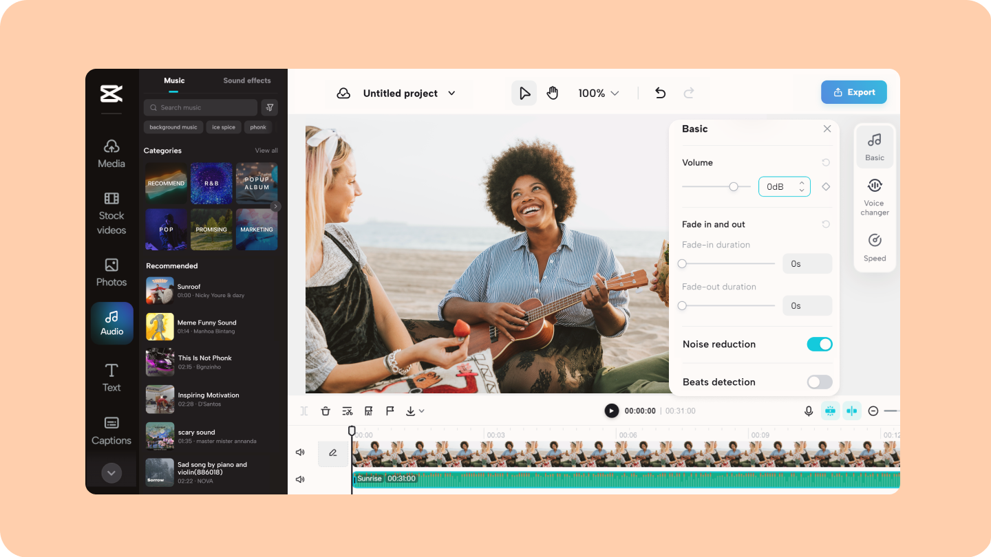Screen dimensions: 991x557
Task: Close the Basic panel
Action: tap(827, 129)
